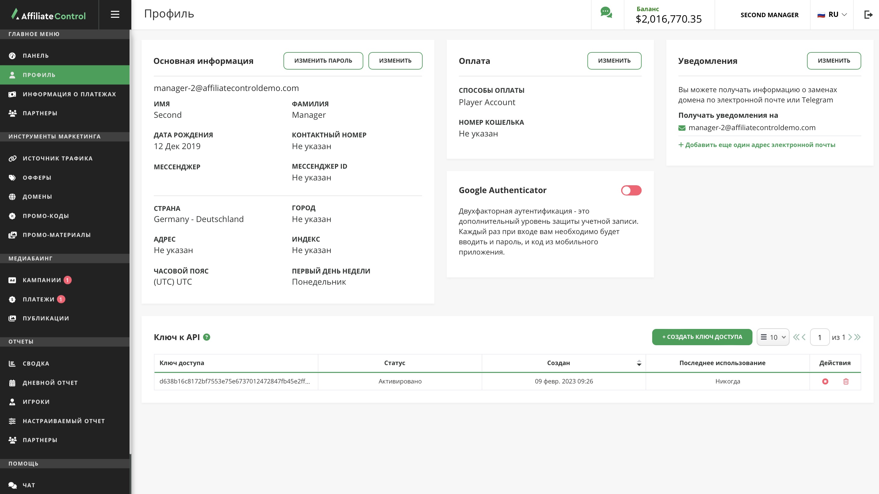Screen dimensions: 879x494
Task: Go to next page of API keys
Action: (850, 337)
